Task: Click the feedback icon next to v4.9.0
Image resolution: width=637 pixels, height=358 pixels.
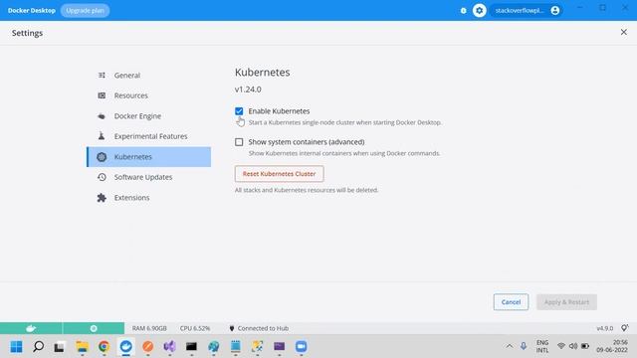Action: point(625,328)
